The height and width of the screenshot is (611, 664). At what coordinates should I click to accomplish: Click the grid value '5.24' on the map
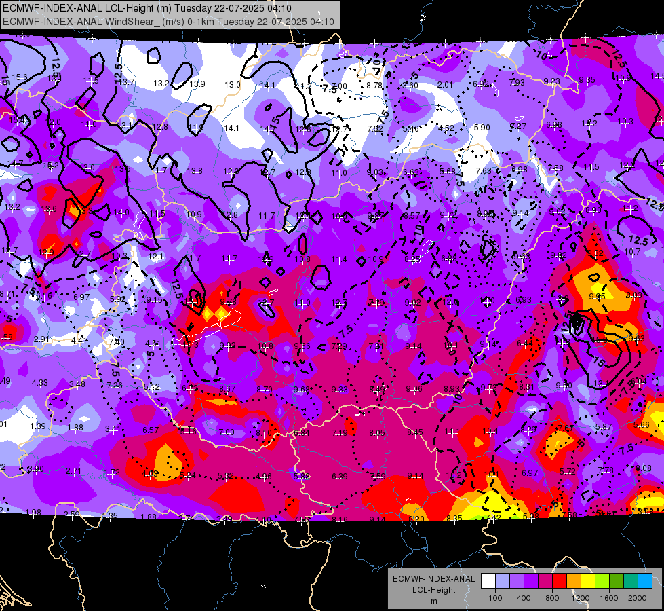(x=188, y=475)
